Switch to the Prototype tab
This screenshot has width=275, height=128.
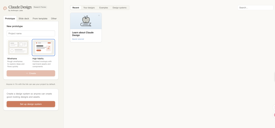point(10,19)
